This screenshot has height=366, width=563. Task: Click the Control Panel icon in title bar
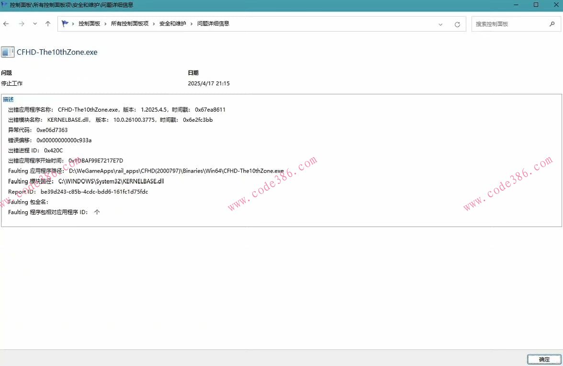tap(5, 5)
